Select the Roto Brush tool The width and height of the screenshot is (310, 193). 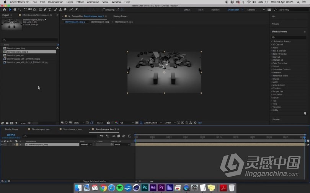(x=71, y=10)
